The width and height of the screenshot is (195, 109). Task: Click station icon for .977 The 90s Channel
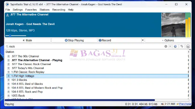(9, 56)
